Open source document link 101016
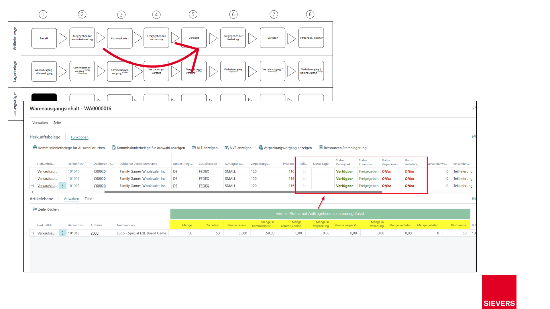Screen dimensions: 550x309 coord(74,171)
